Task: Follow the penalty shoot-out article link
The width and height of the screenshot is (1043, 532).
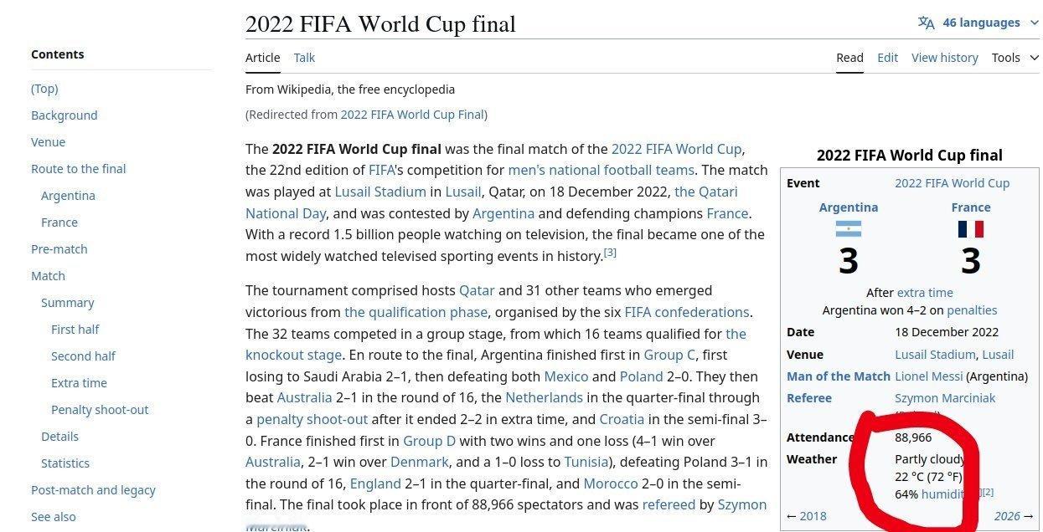Action: pos(312,419)
